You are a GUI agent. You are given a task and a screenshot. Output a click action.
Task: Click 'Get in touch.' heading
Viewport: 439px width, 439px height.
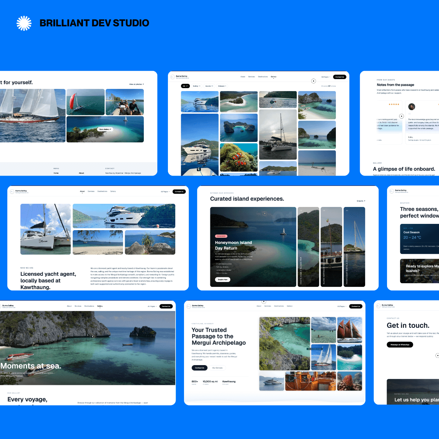click(x=408, y=326)
